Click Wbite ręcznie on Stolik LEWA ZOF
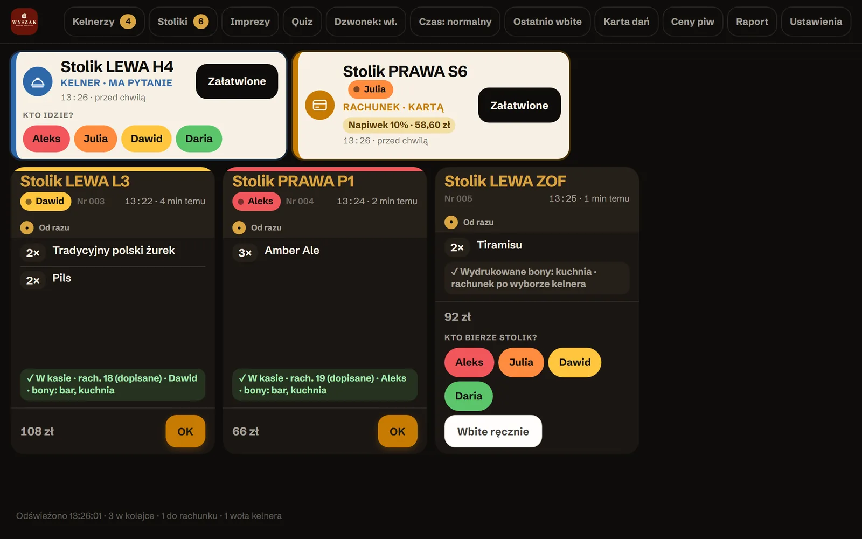This screenshot has height=539, width=862. click(x=493, y=431)
